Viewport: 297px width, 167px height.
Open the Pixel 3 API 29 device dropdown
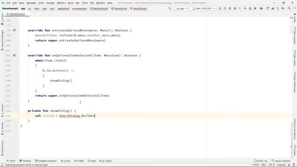pos(203,8)
